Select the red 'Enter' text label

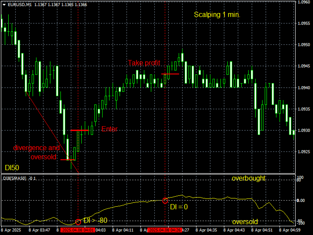tap(110, 129)
